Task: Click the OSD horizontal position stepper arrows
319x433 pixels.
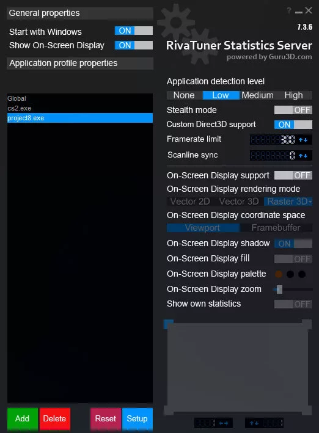Action: 223,423
